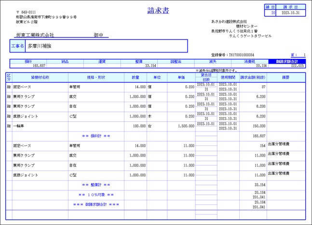Click the 締日 value 20

(272, 13)
